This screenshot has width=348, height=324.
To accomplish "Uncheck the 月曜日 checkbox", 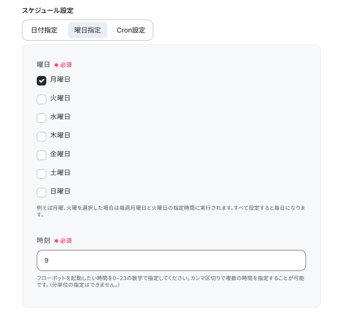I will [42, 81].
